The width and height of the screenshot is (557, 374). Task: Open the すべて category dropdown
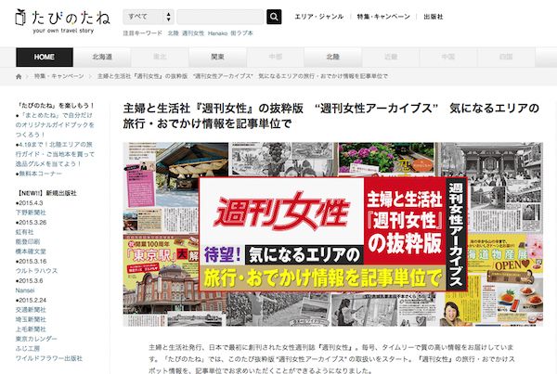pos(149,17)
